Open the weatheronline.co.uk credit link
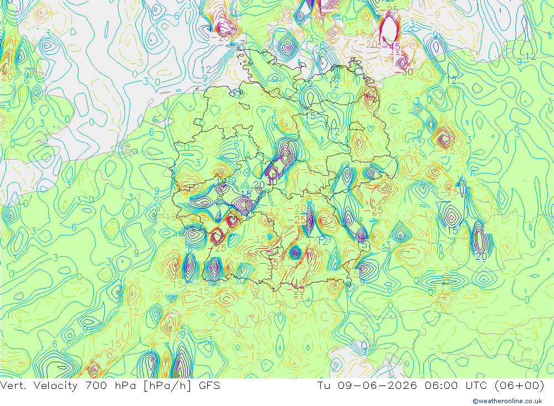Image resolution: width=554 pixels, height=406 pixels. [507, 401]
